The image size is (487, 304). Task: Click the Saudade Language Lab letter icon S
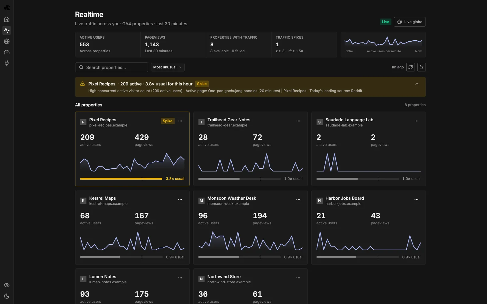(x=319, y=122)
